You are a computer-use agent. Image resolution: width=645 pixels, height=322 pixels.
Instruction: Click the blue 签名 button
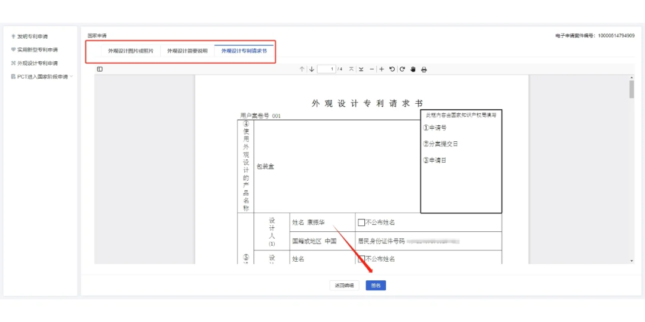[x=376, y=286]
